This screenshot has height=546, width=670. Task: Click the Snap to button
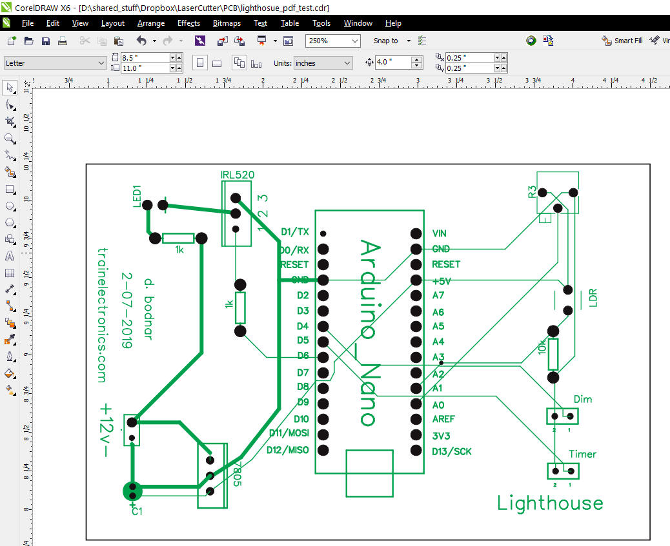point(386,41)
